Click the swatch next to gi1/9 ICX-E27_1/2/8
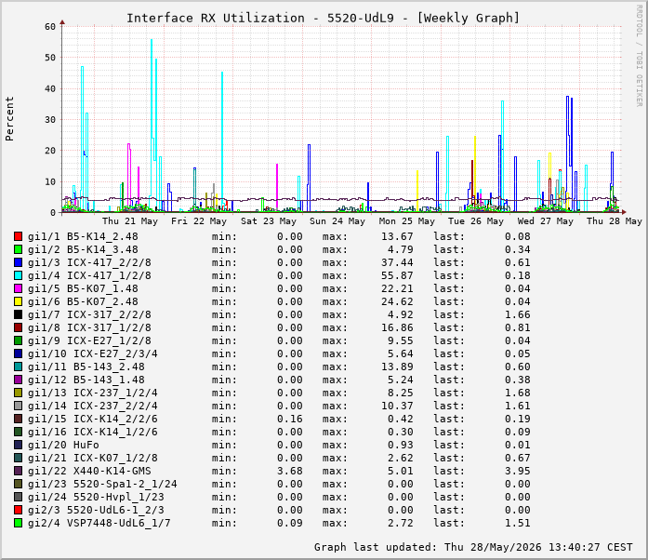The width and height of the screenshot is (648, 560). tap(18, 340)
